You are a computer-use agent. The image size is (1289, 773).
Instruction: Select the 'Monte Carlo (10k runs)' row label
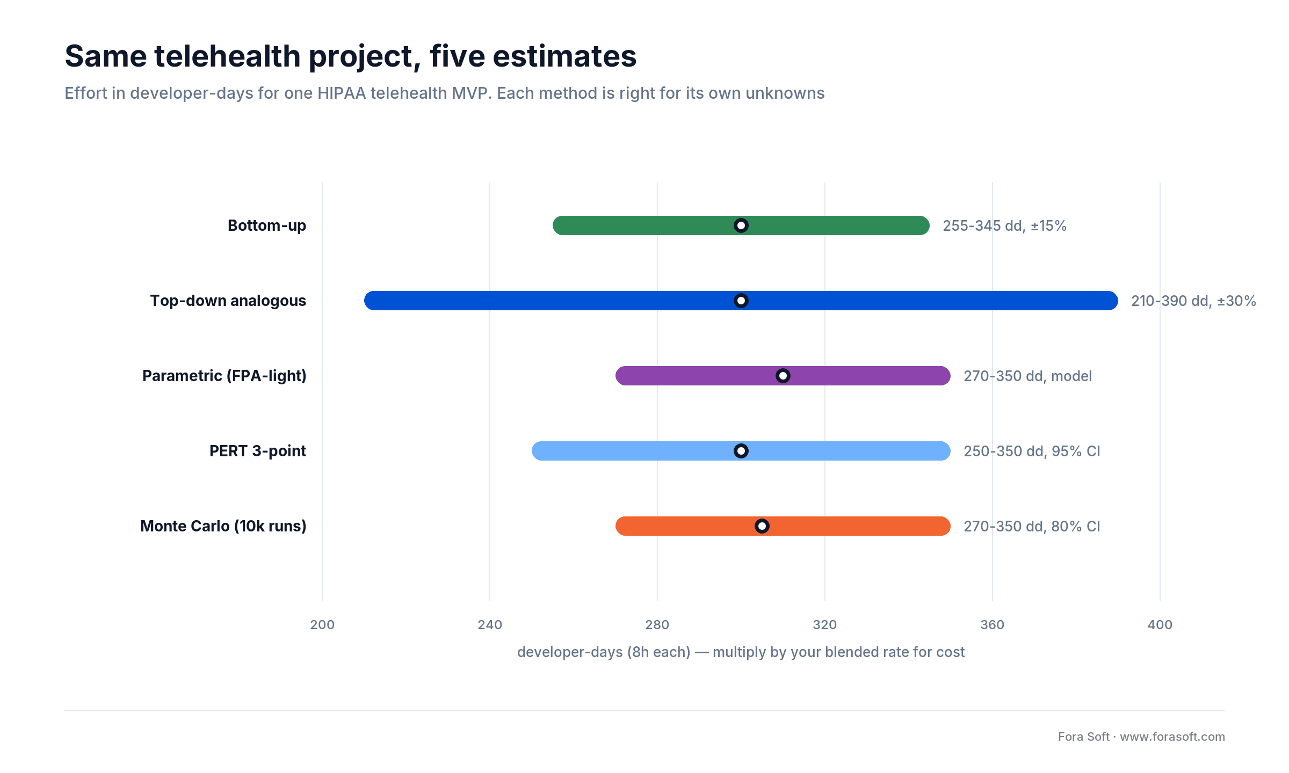[x=223, y=526]
